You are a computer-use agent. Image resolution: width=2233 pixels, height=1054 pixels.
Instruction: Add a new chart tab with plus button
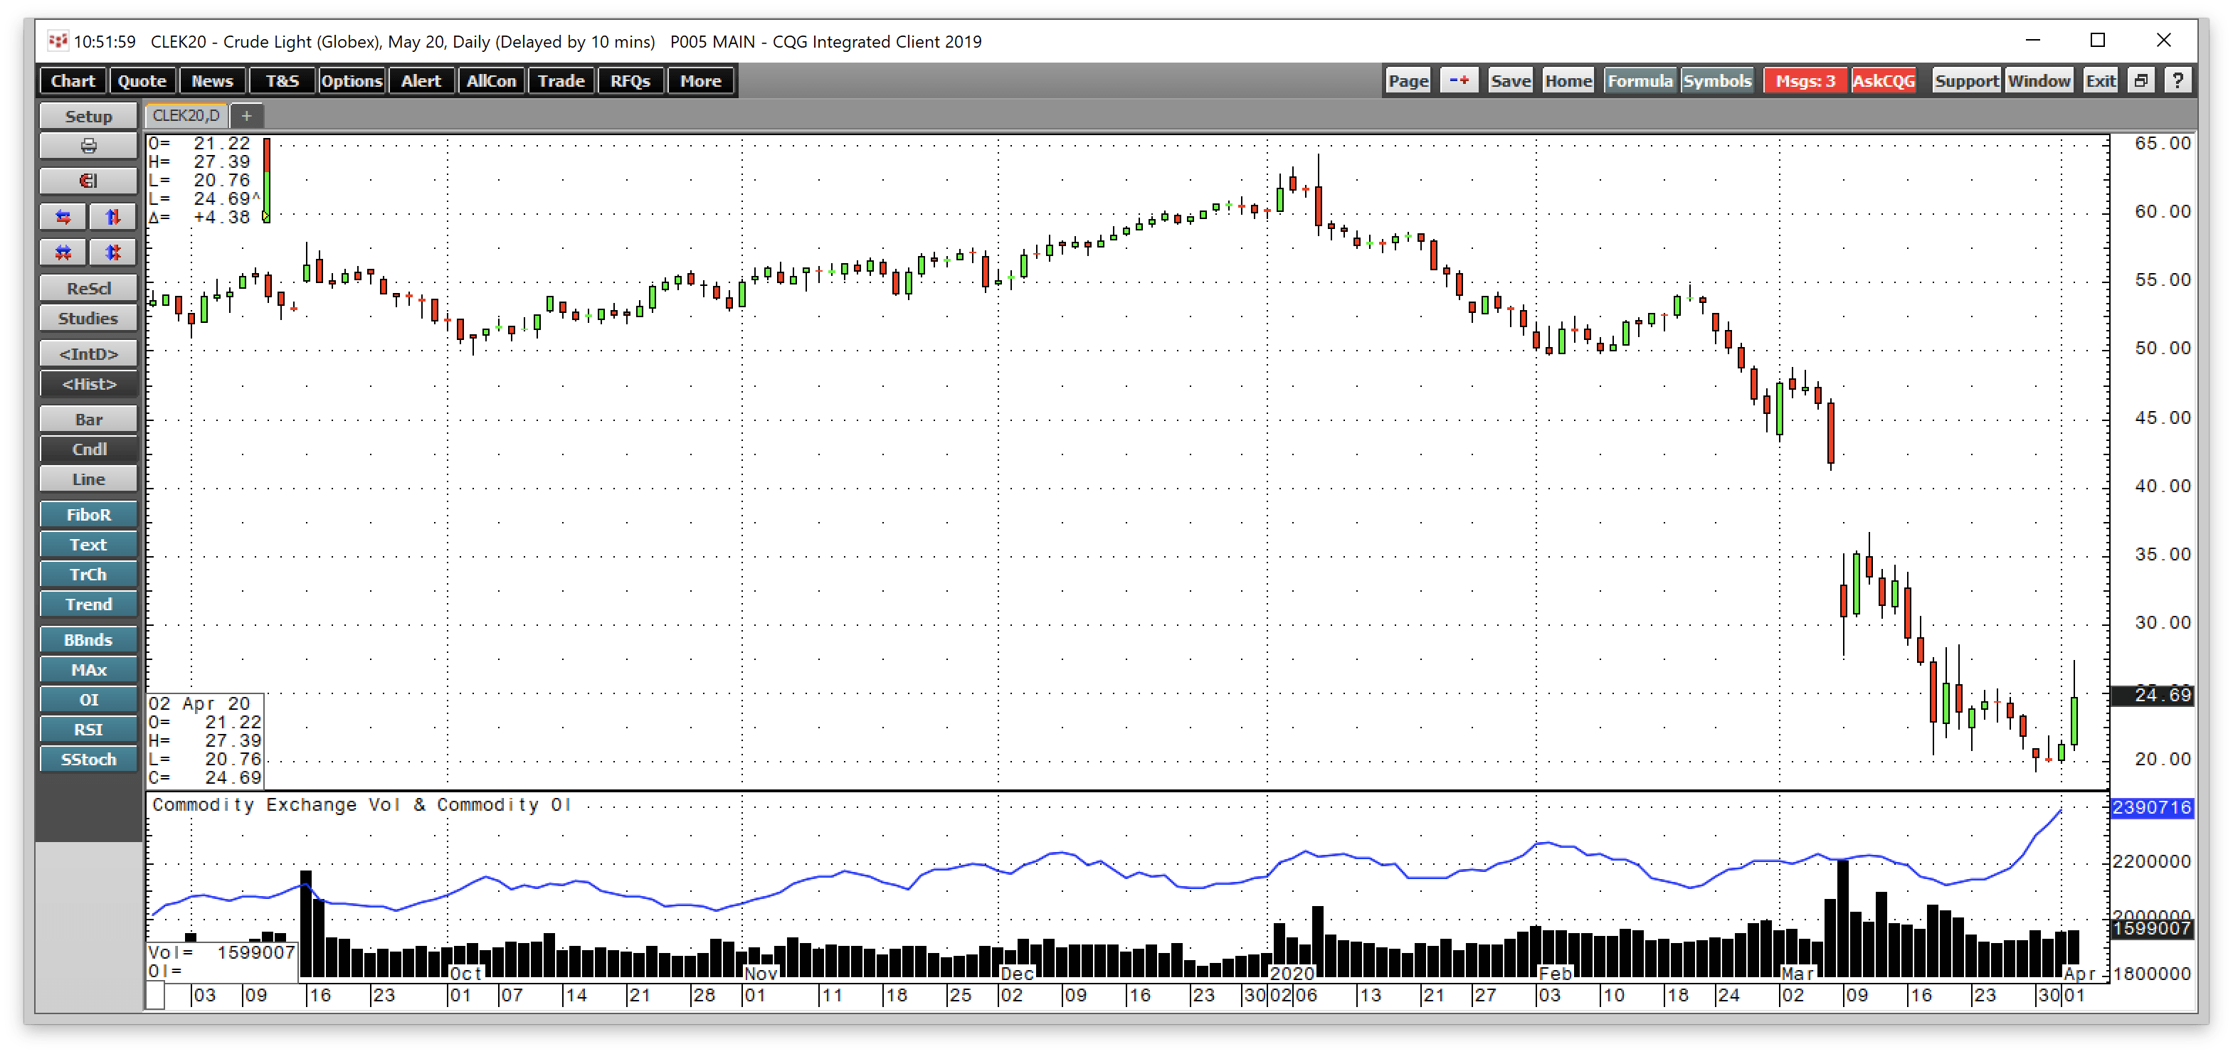point(246,115)
